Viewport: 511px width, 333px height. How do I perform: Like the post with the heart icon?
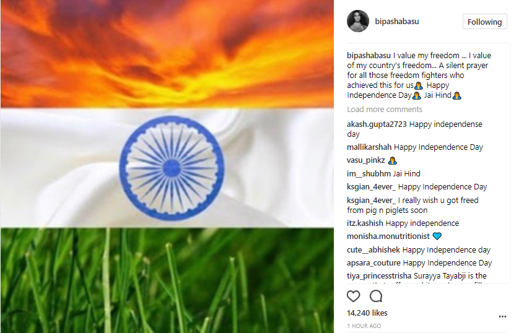pyautogui.click(x=353, y=296)
